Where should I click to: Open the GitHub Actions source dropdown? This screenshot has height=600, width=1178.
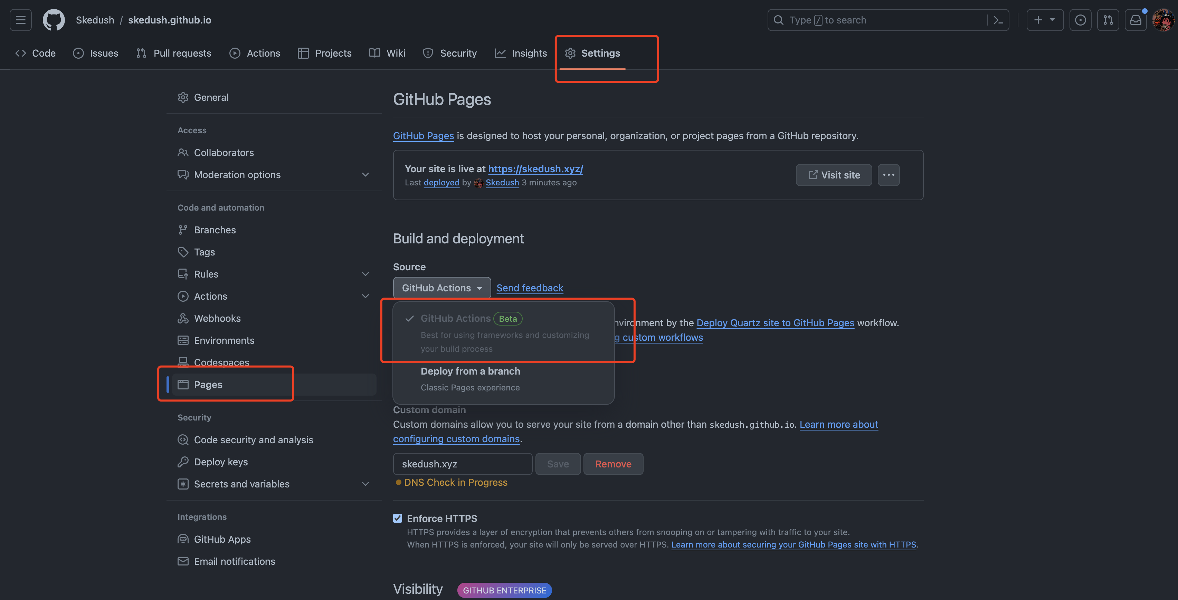coord(441,288)
